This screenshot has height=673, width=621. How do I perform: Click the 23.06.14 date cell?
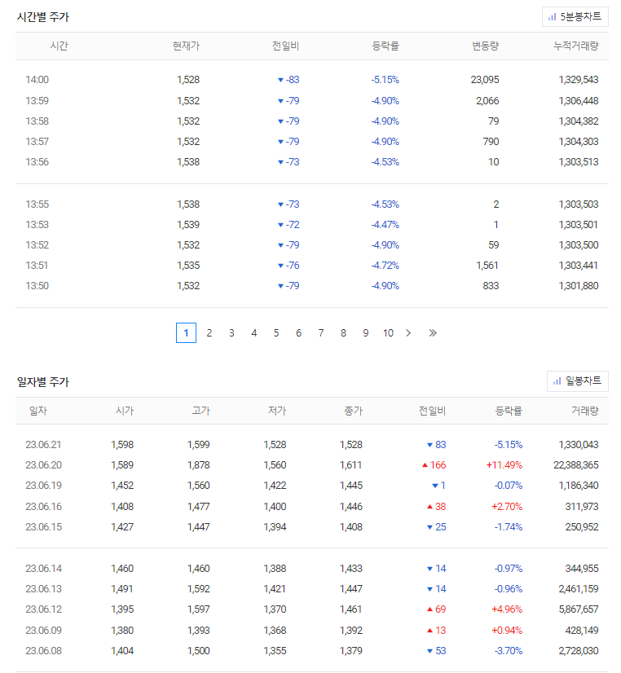pos(43,569)
